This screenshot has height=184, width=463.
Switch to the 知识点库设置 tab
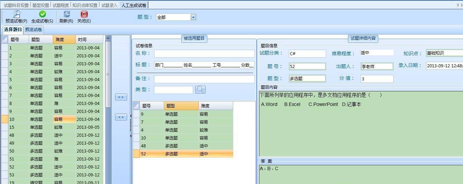click(x=85, y=5)
